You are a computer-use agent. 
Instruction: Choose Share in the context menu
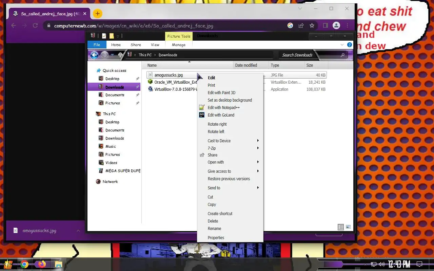tap(230, 155)
